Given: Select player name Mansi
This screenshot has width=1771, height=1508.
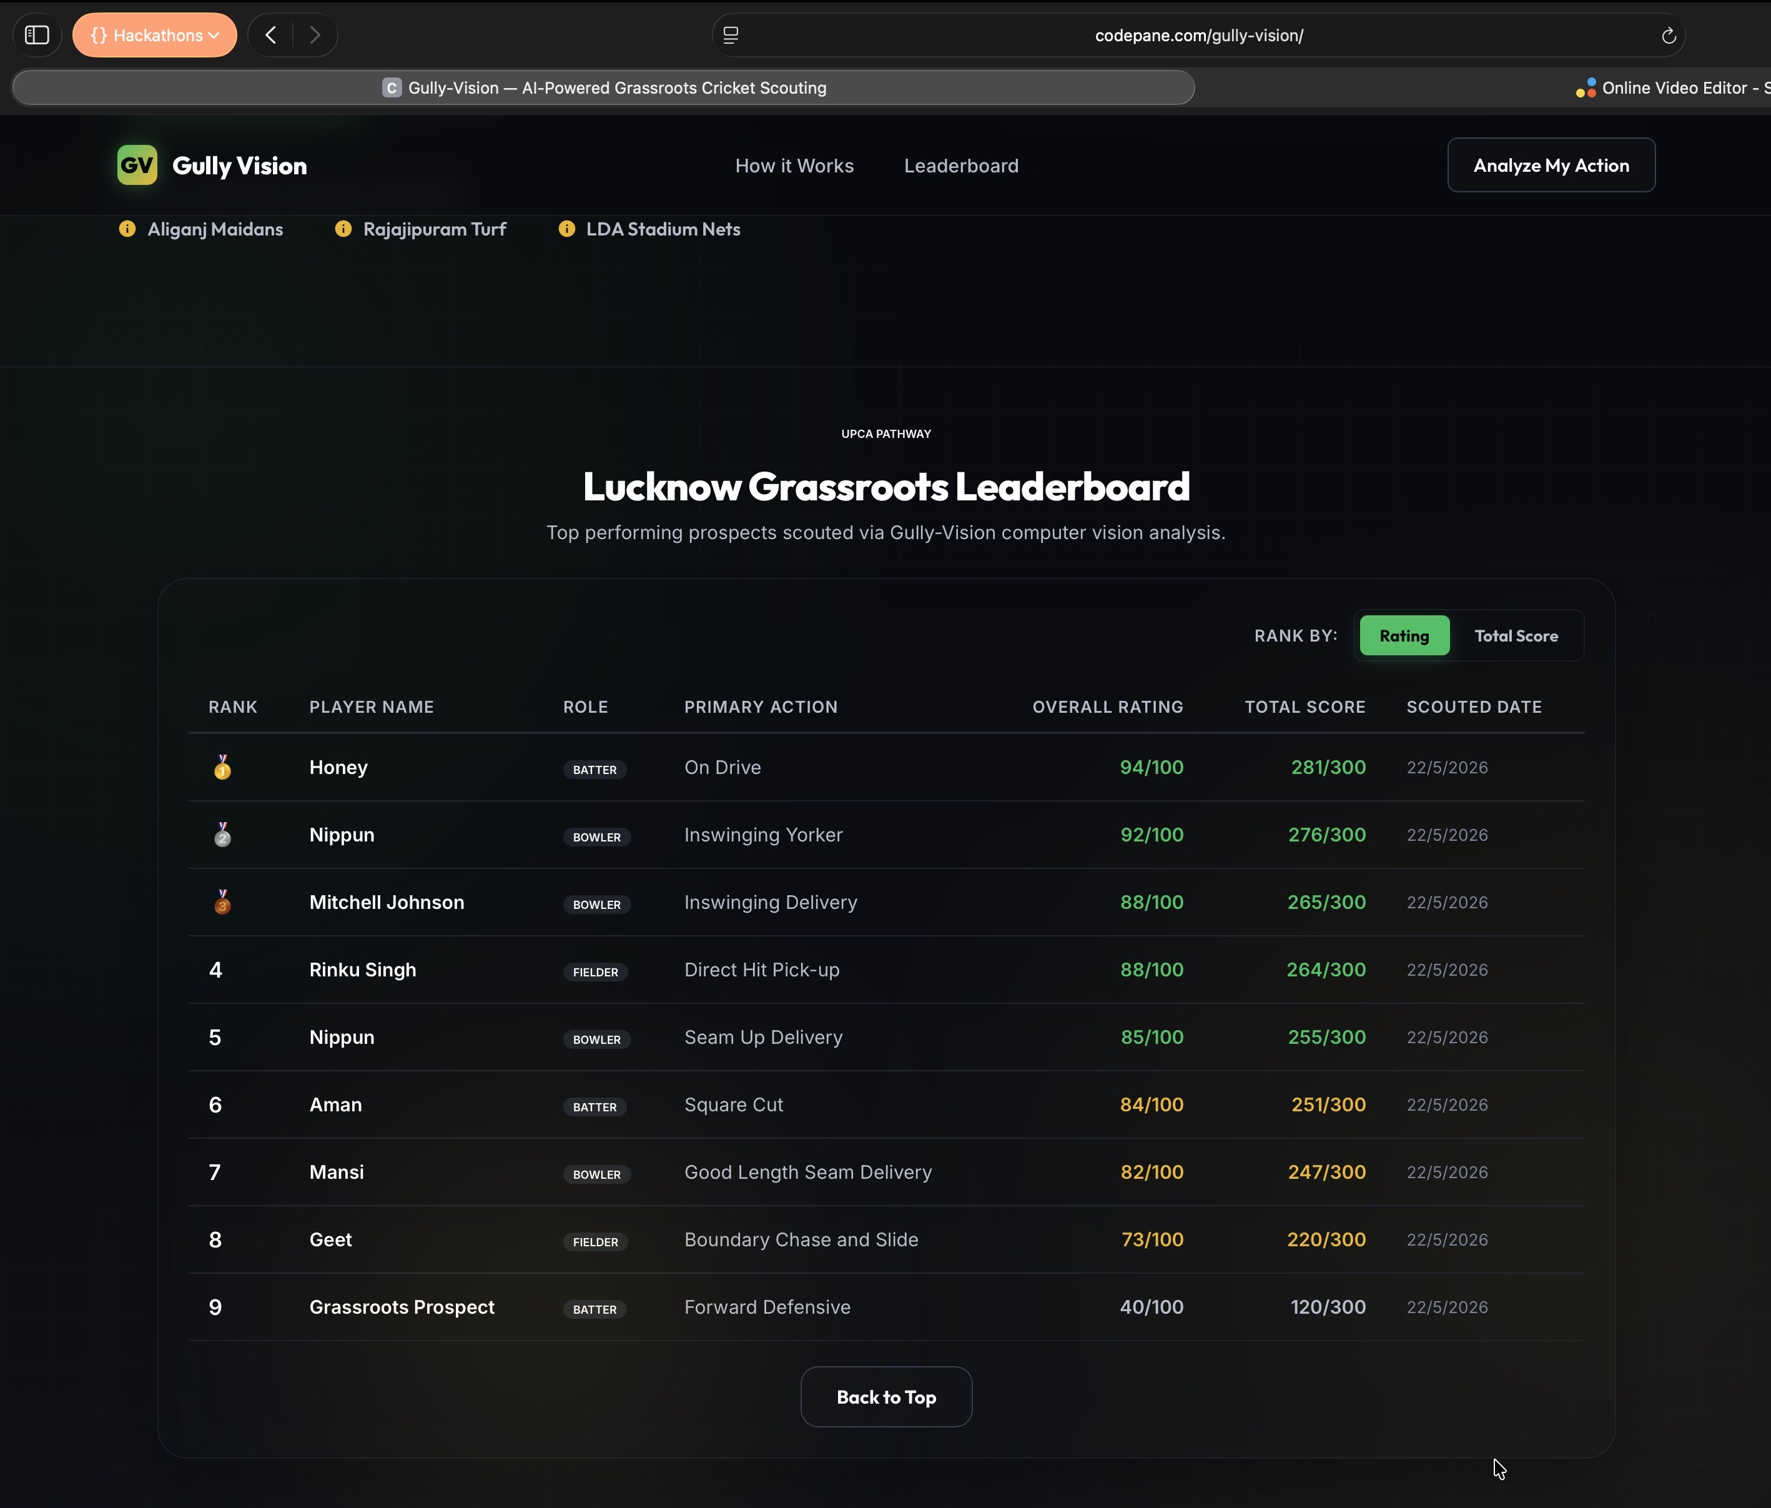Looking at the screenshot, I should coord(336,1172).
